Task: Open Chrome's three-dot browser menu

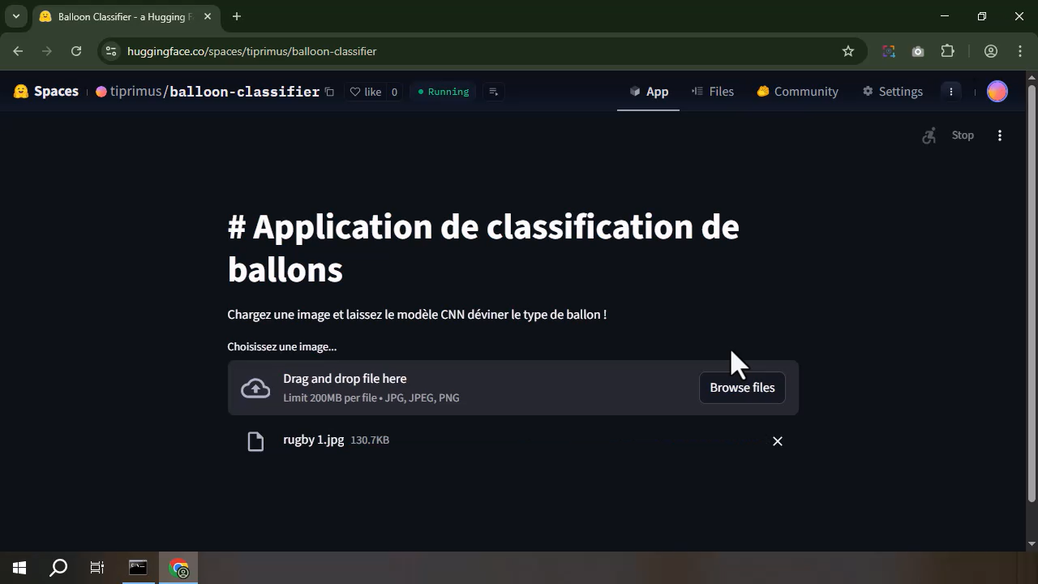Action: point(1021,51)
